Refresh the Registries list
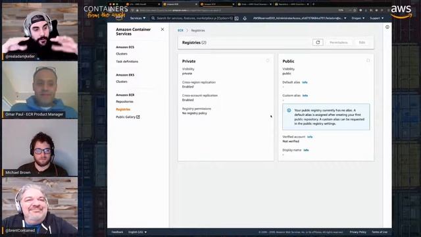The height and width of the screenshot is (237, 421). coord(318,42)
